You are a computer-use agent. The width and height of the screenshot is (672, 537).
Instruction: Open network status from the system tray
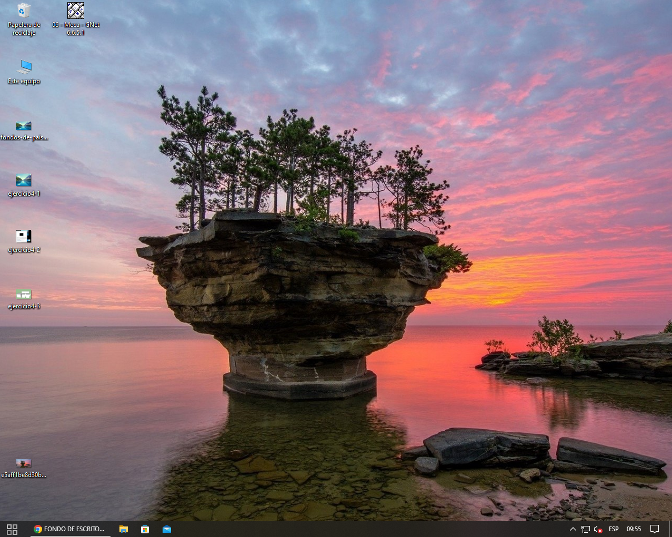point(586,529)
